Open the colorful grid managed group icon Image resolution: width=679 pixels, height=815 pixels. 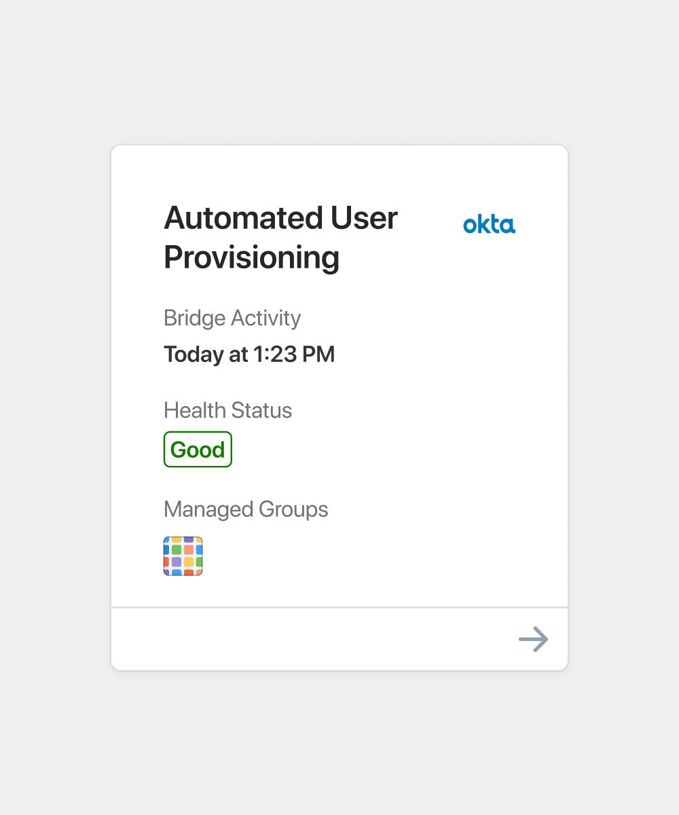(183, 556)
